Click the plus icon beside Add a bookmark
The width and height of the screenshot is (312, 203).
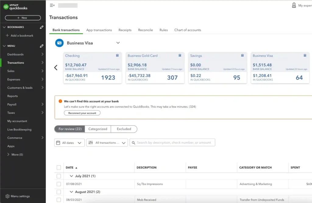click(7, 35)
